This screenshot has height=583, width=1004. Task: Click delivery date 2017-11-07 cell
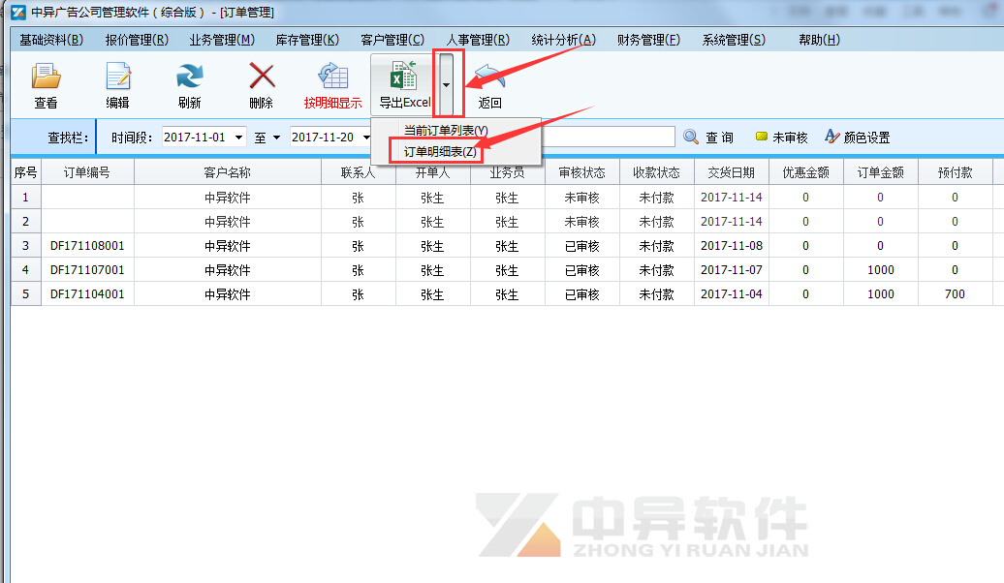[732, 270]
